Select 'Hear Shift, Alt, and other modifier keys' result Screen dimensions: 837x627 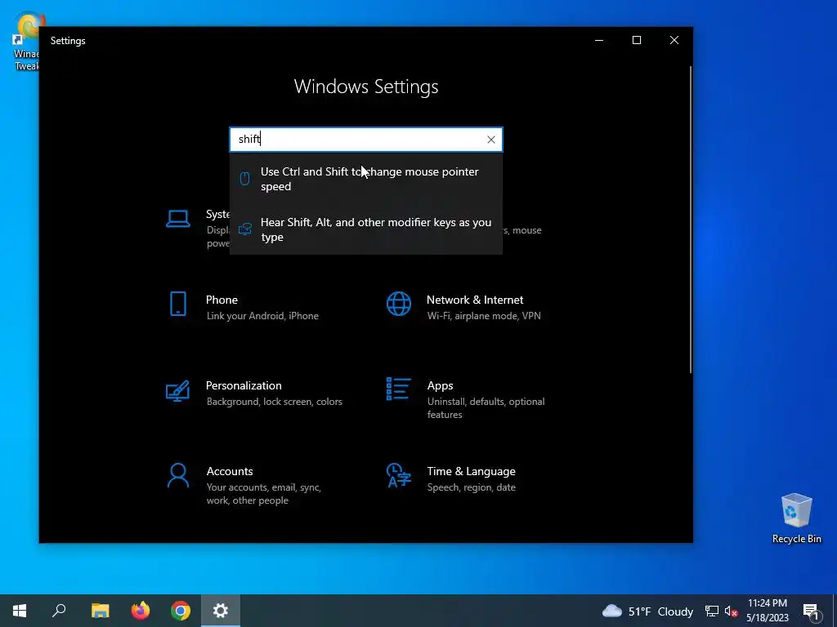(x=365, y=229)
